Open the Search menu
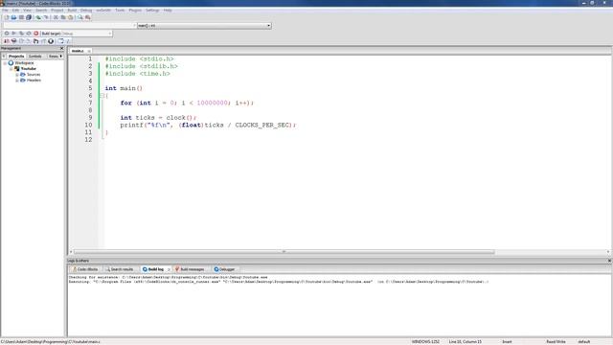This screenshot has height=345, width=613. click(41, 11)
